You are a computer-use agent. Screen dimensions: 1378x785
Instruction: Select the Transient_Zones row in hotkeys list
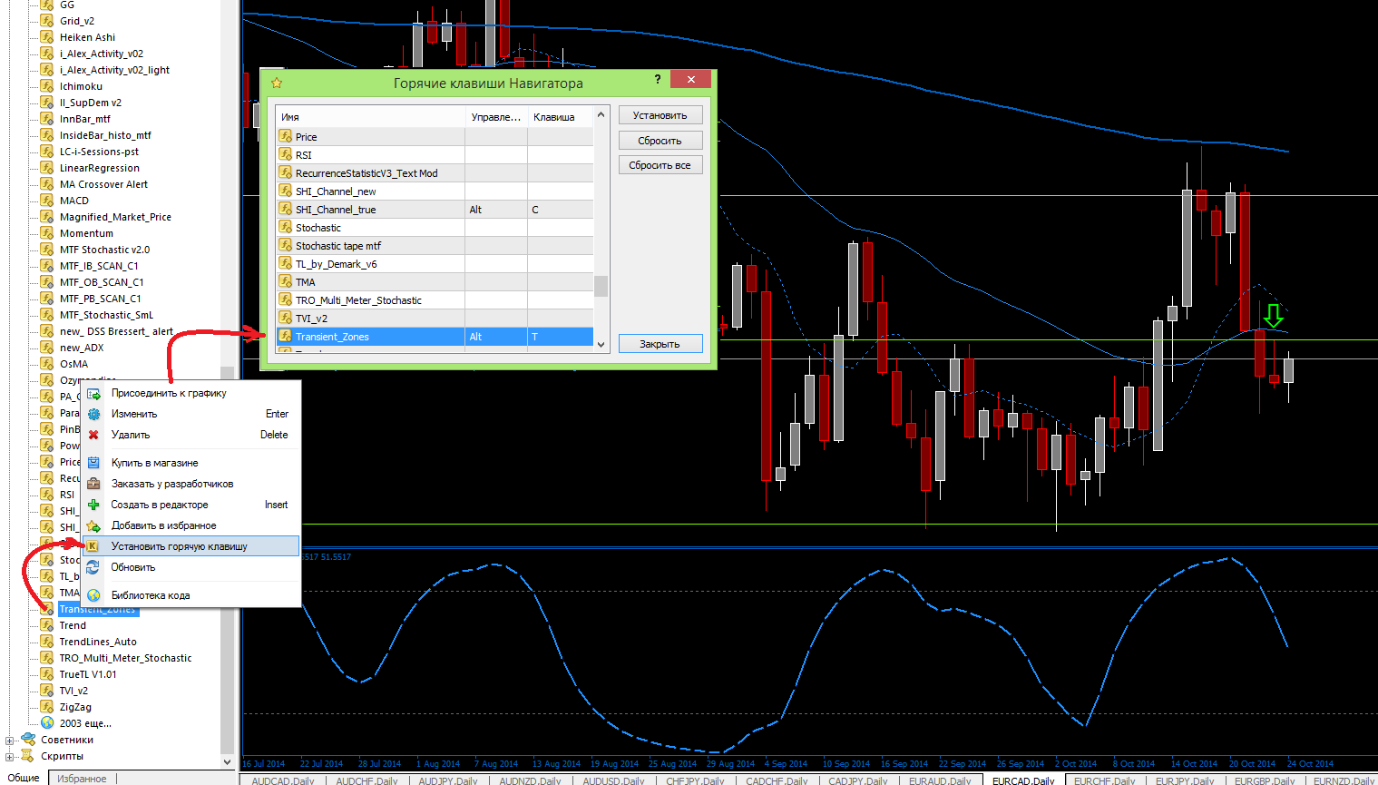tap(435, 337)
